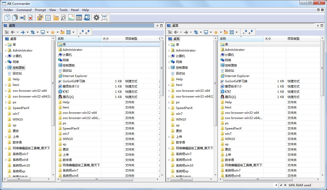Click left panel's bookmarked folder icon
Image resolution: width=327 pixels, height=190 pixels.
coord(62,32)
